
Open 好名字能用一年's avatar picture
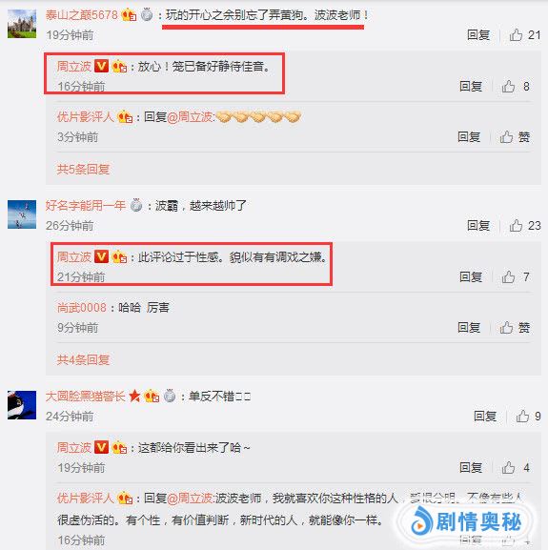(22, 214)
